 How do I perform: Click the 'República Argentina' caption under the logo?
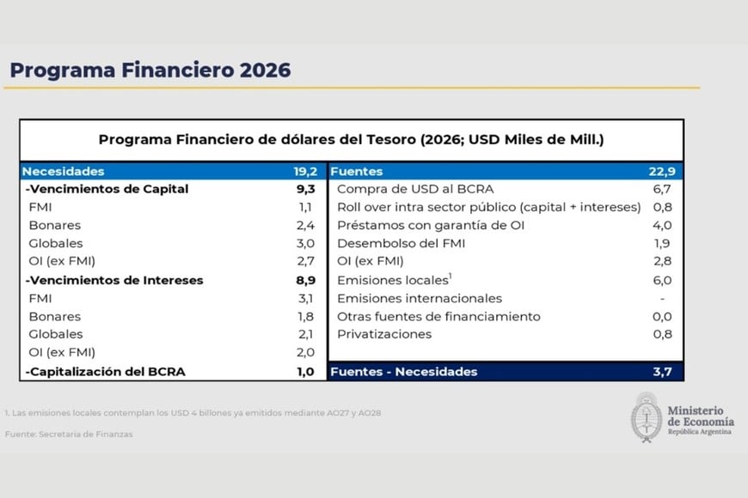click(x=699, y=432)
